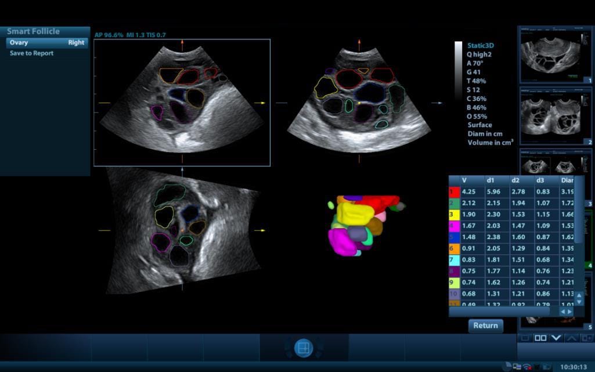Click the Return button
This screenshot has height=372, width=595.
486,326
